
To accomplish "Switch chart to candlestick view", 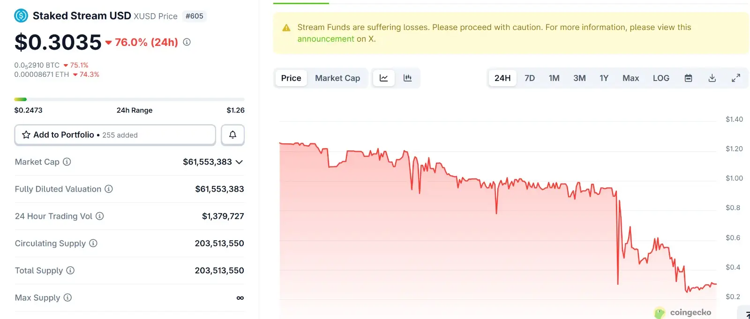I will coord(407,78).
